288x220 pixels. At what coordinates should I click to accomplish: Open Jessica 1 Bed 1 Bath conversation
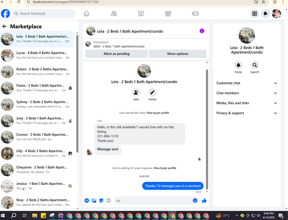click(x=37, y=186)
